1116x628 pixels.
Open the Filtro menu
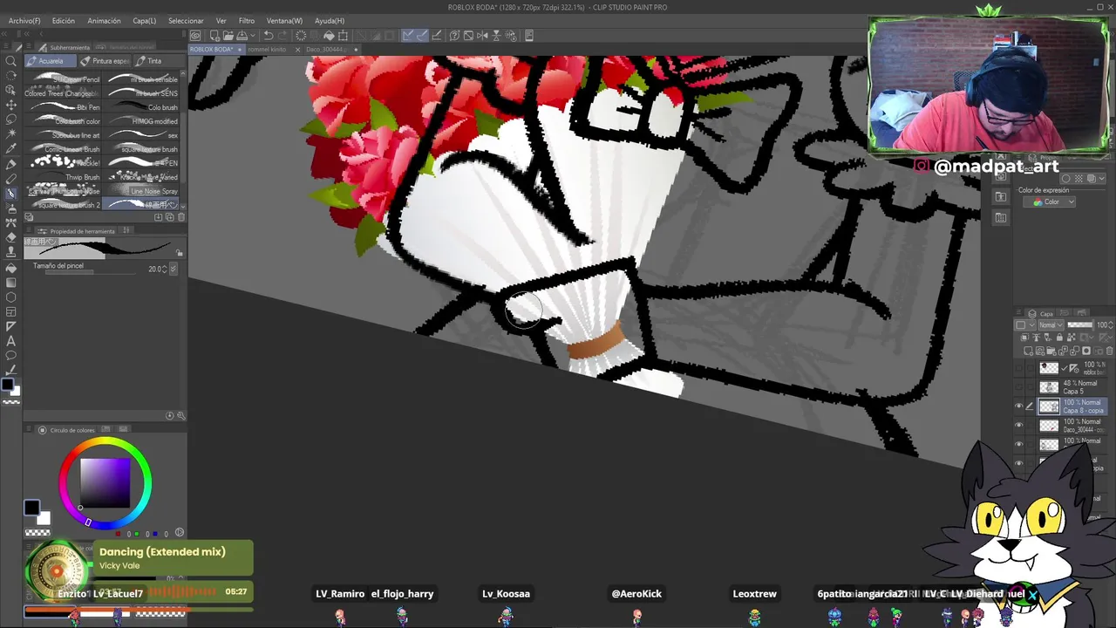click(x=247, y=21)
